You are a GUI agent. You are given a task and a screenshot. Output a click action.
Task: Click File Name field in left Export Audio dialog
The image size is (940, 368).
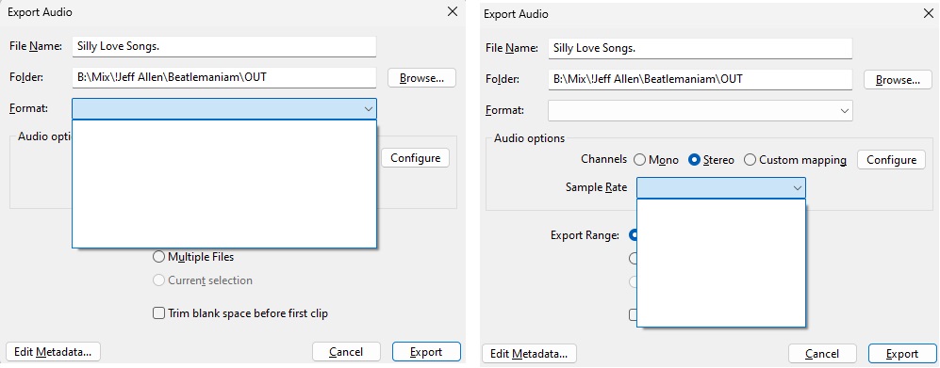223,47
